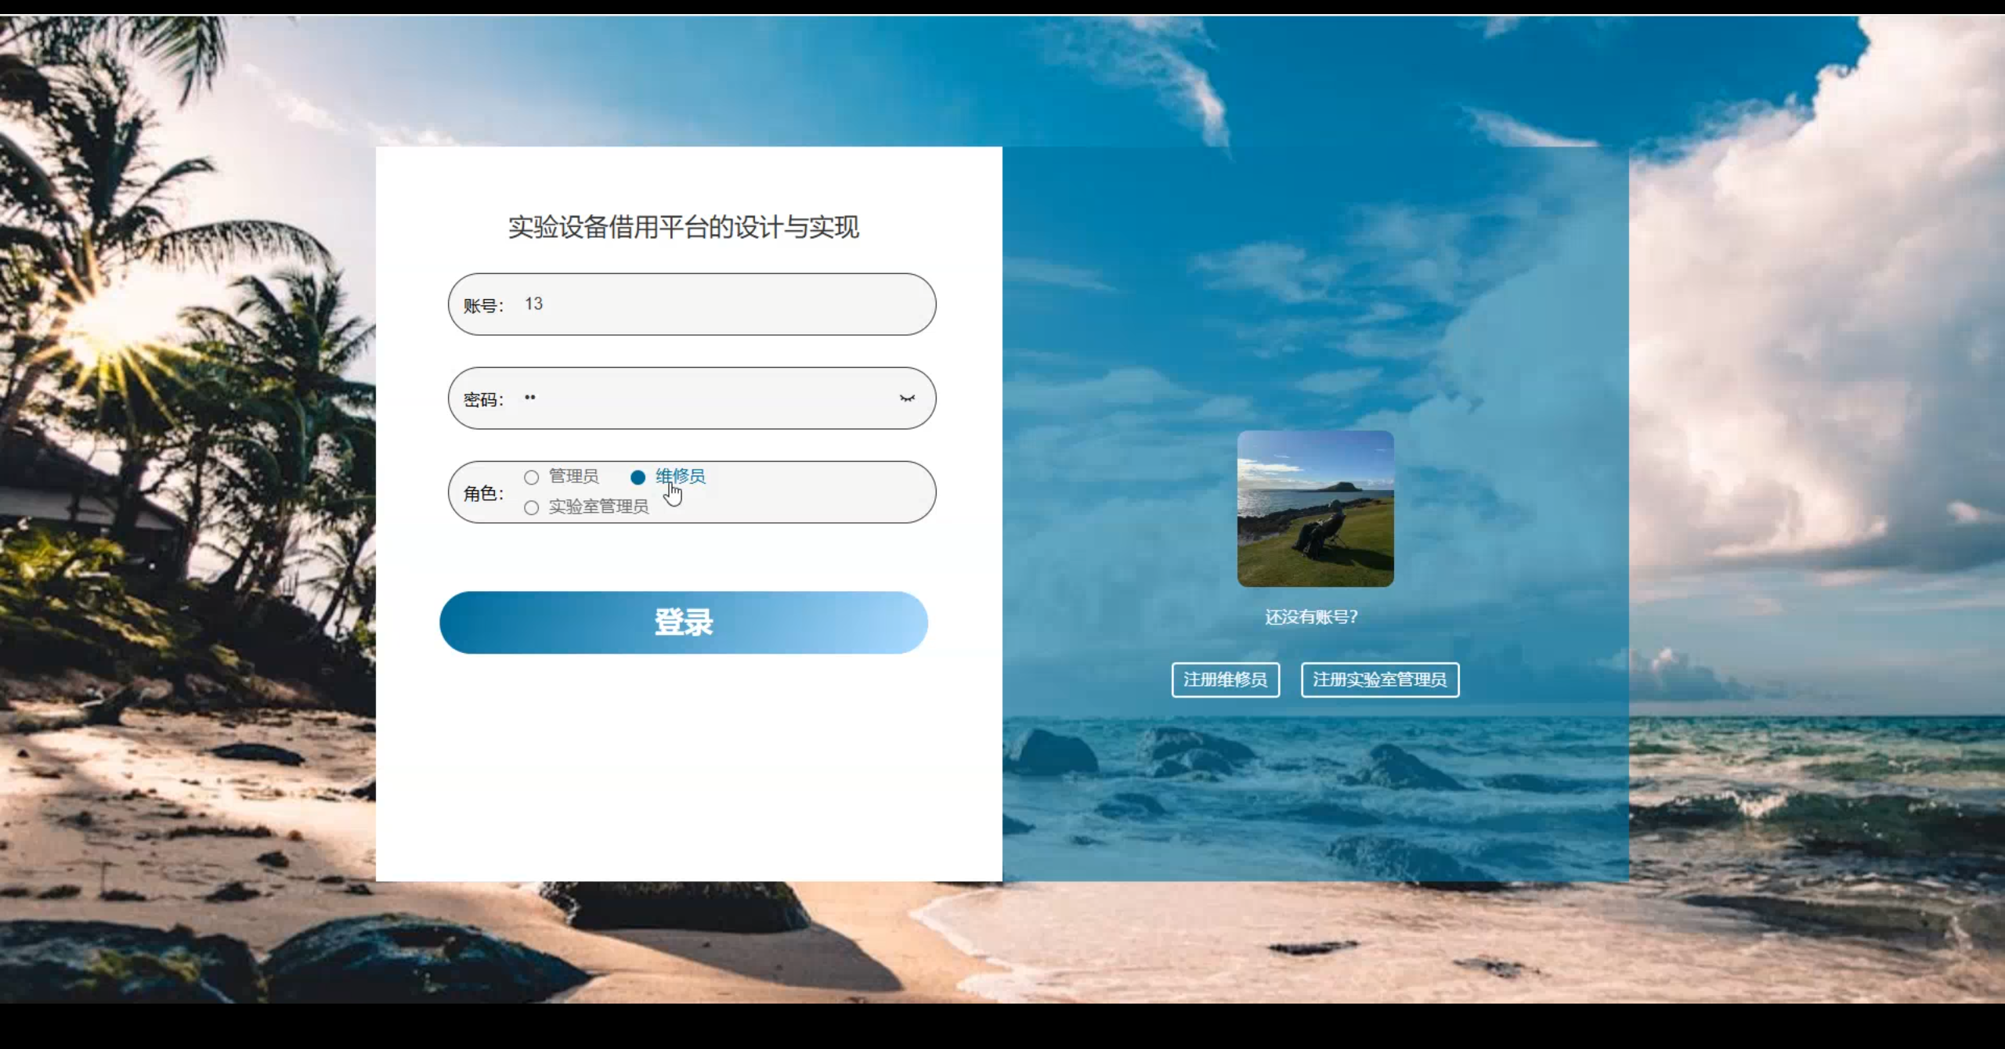Open 注册维修员 registration
Image resolution: width=2005 pixels, height=1049 pixels.
[x=1225, y=680]
